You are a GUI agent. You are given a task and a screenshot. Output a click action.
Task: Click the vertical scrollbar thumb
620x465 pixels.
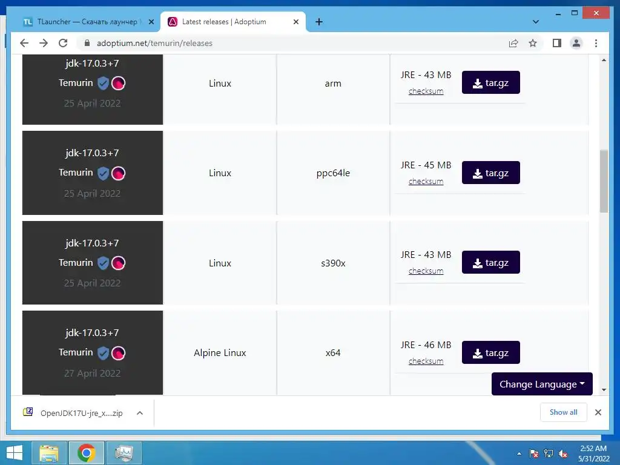[x=604, y=181]
